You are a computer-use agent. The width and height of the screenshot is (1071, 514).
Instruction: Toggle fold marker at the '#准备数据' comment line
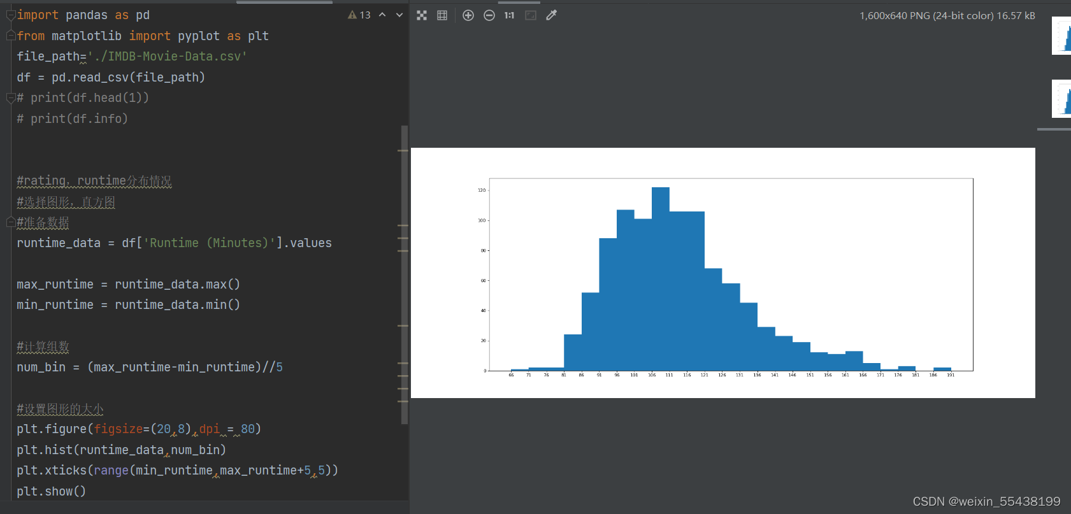(x=10, y=222)
